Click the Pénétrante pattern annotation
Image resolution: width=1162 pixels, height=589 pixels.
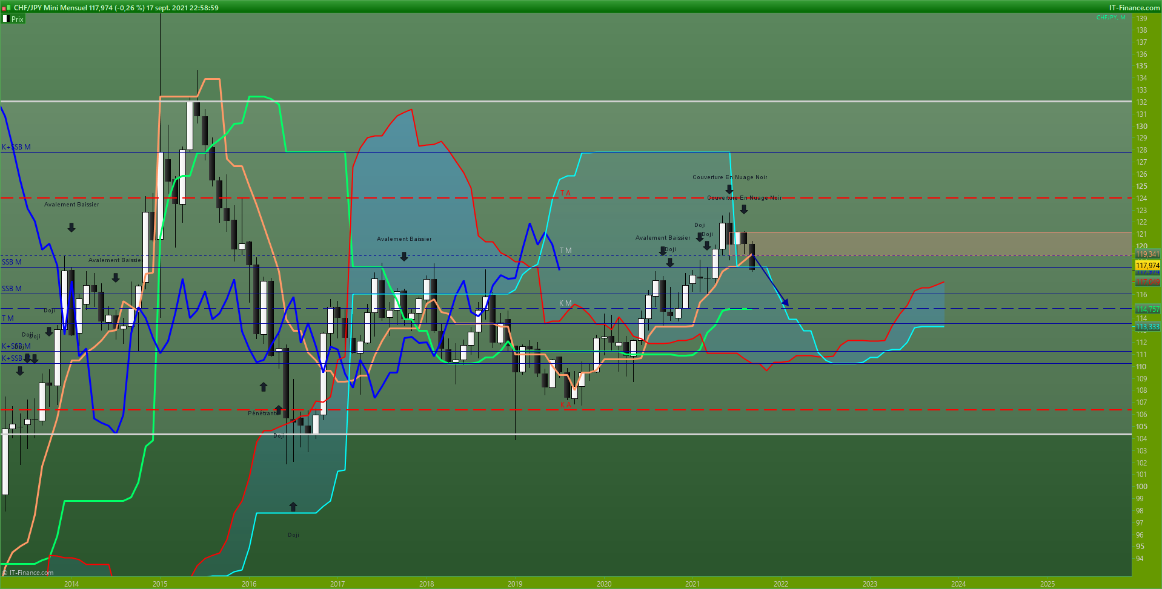coord(262,413)
